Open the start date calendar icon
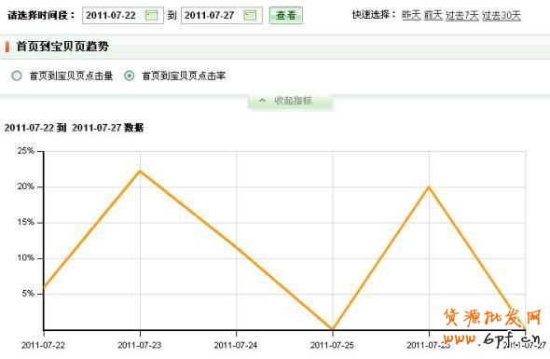Screen dimensions: 550x359 click(x=152, y=16)
